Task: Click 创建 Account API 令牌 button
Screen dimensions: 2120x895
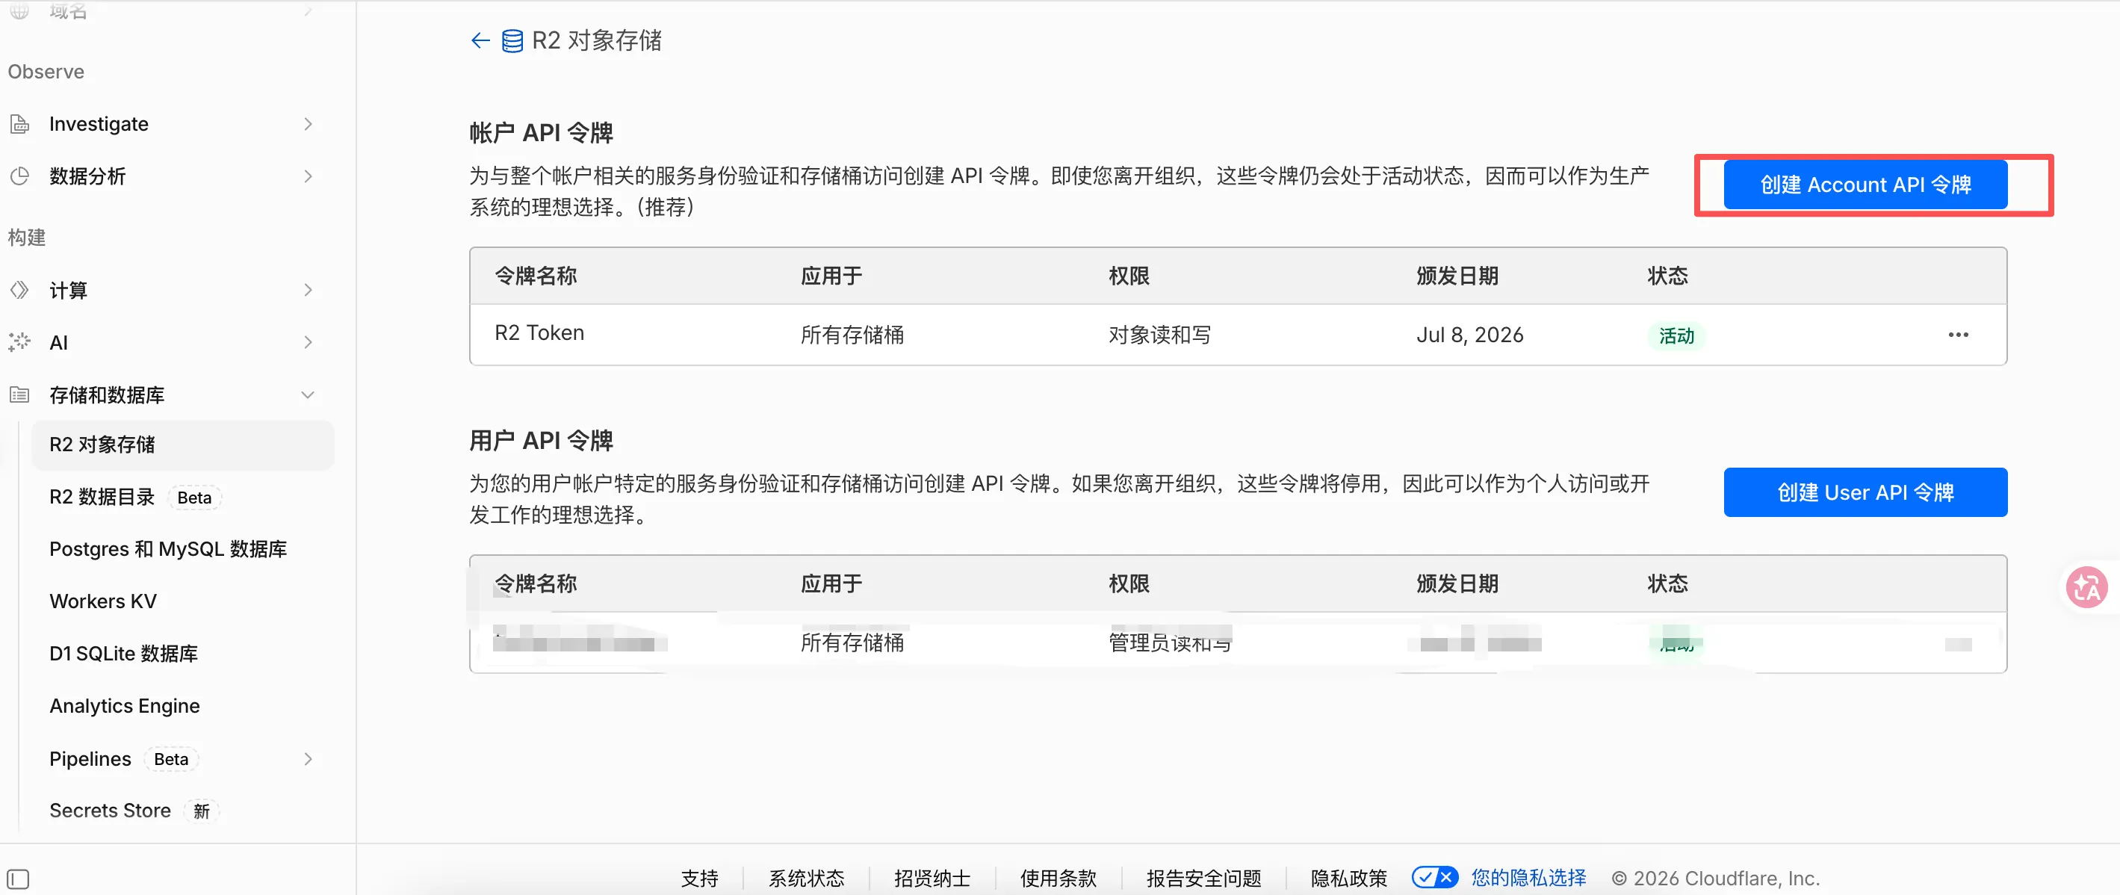Action: 1865,185
